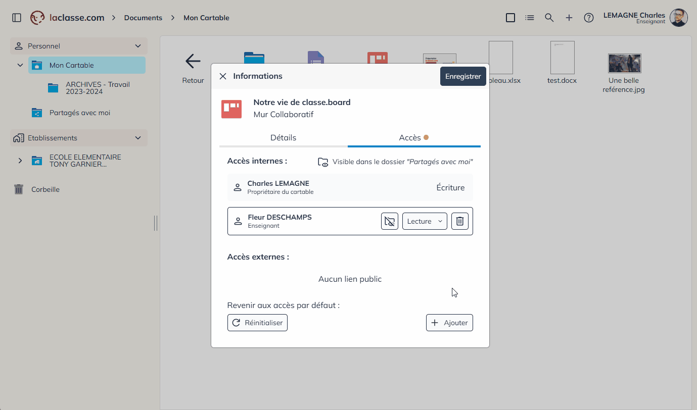Toggle the sidebar panel icon
Image resolution: width=697 pixels, height=410 pixels.
point(17,18)
